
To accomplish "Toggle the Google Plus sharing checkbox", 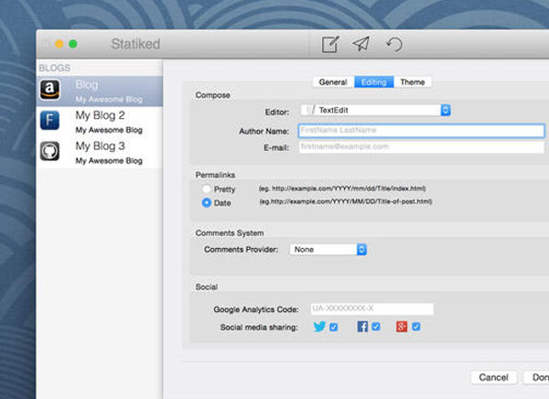I will pyautogui.click(x=416, y=327).
